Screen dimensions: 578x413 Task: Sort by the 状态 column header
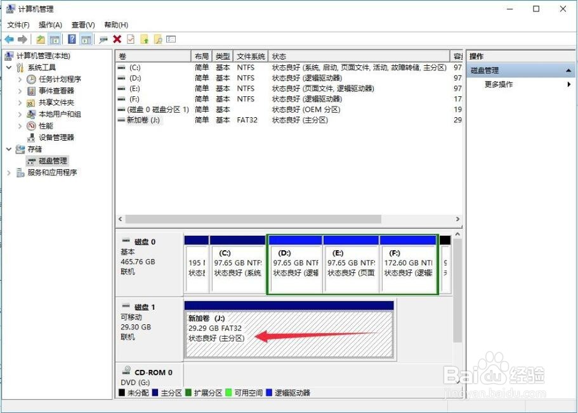(x=359, y=56)
